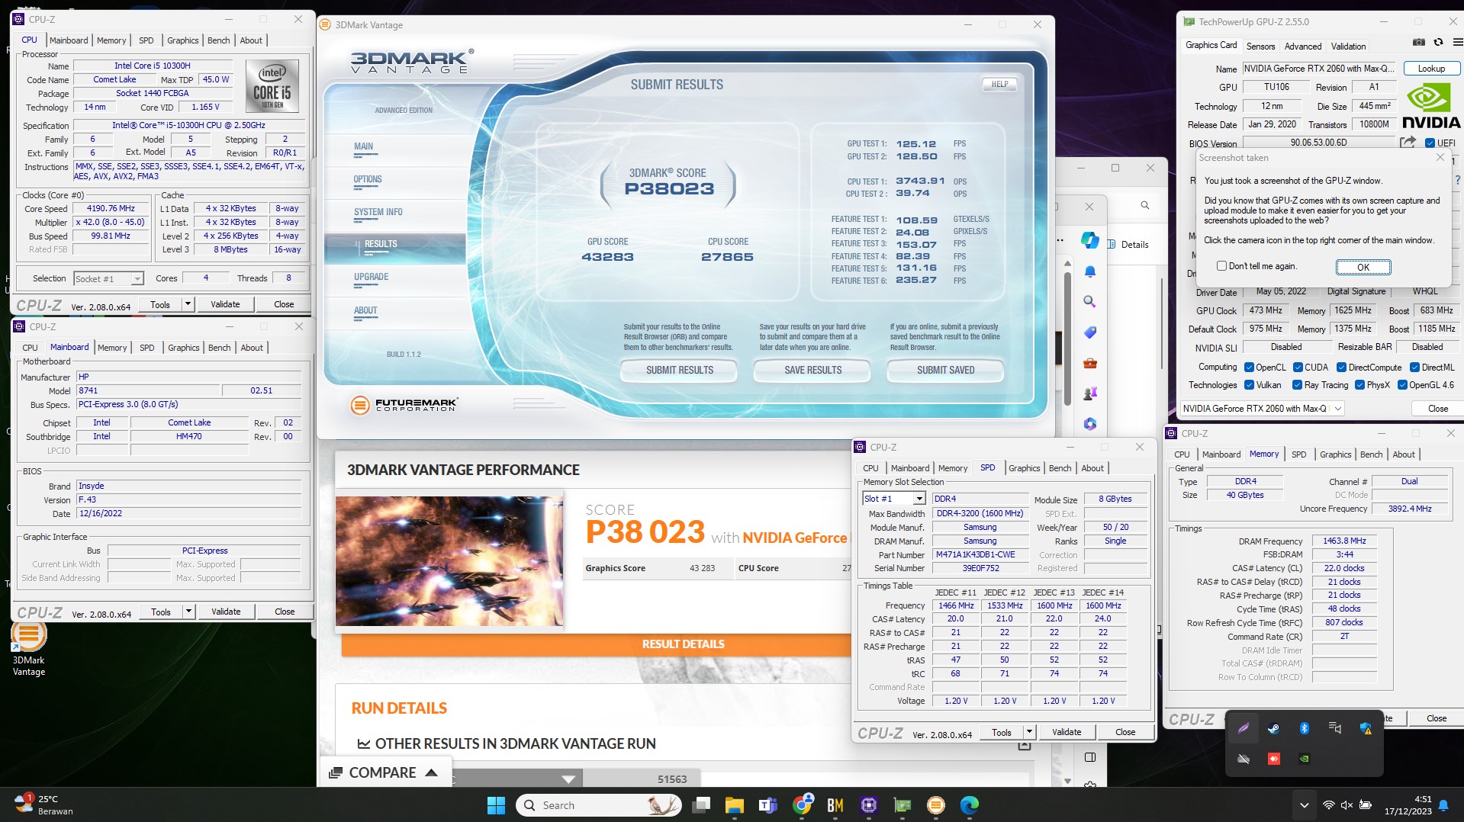Toggle the OpenCL checkbox in GPU-Z
1464x822 pixels.
pyautogui.click(x=1249, y=368)
